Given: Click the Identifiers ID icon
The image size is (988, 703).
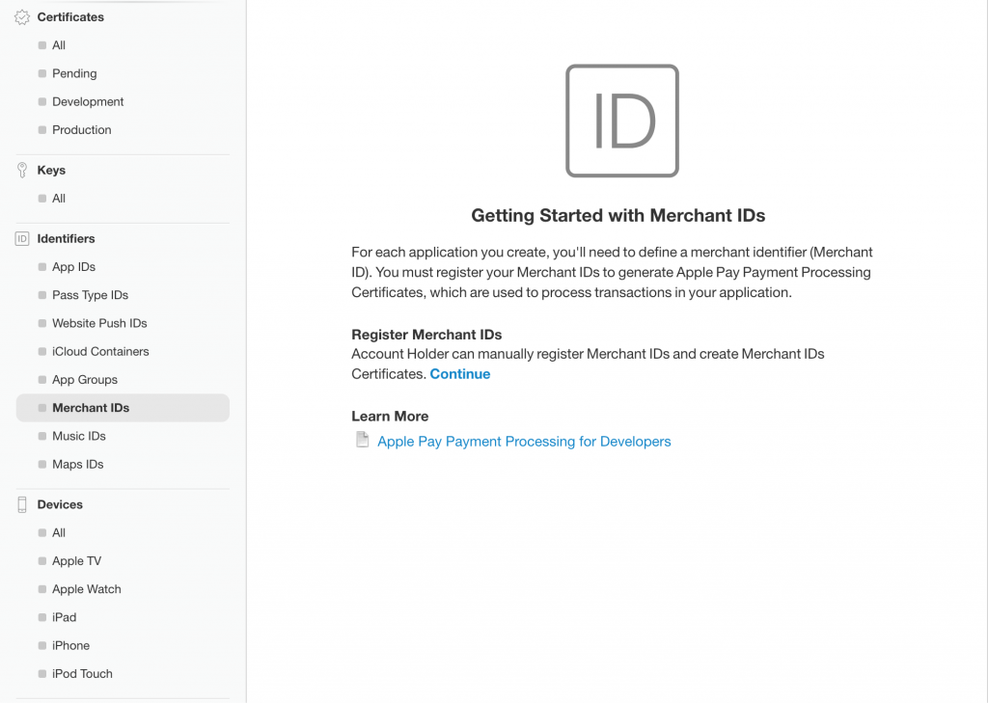Looking at the screenshot, I should tap(22, 239).
